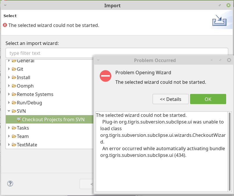Confirm the error with OK

(208, 99)
